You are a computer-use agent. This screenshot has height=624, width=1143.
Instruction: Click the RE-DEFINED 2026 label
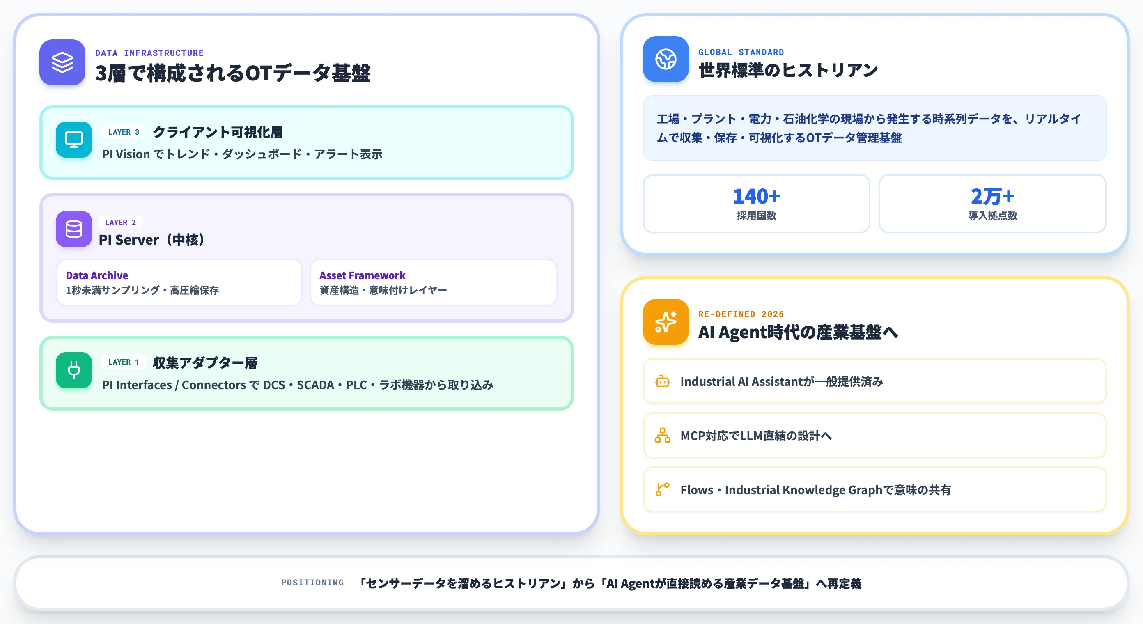(741, 314)
